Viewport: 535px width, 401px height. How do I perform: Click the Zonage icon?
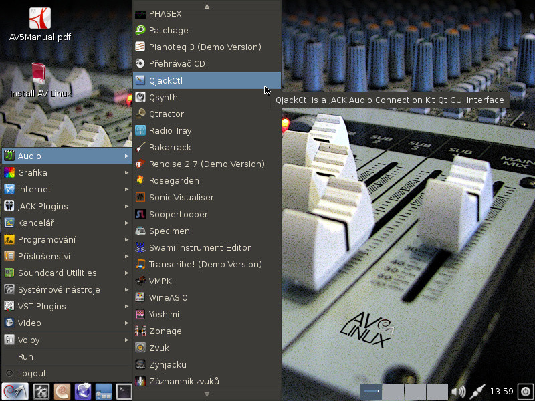(x=140, y=331)
